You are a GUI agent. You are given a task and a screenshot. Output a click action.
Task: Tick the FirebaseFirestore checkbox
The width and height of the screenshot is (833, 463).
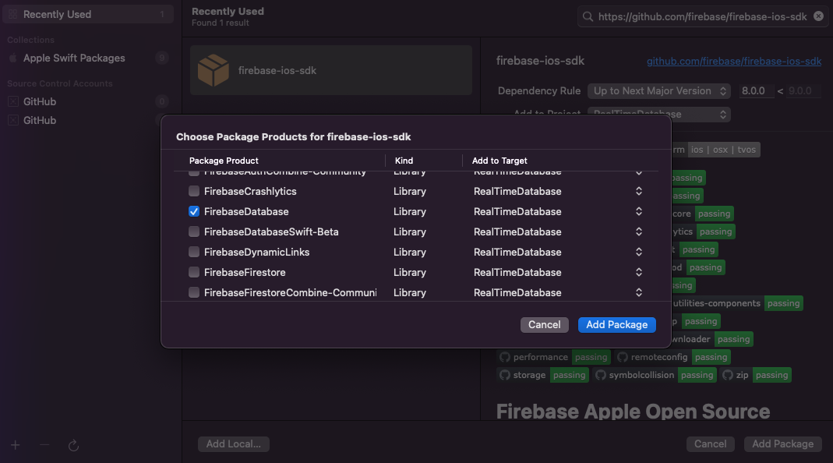(x=194, y=272)
